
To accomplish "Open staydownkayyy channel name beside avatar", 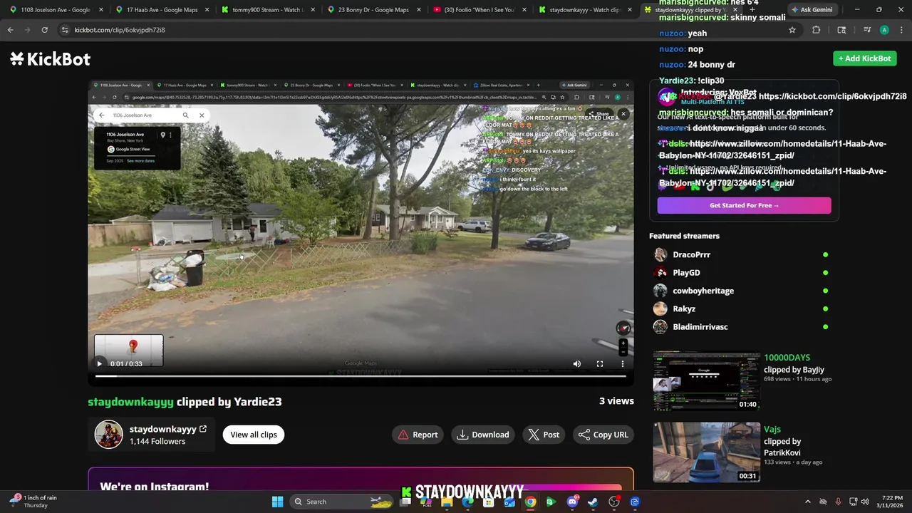I will 162,429.
